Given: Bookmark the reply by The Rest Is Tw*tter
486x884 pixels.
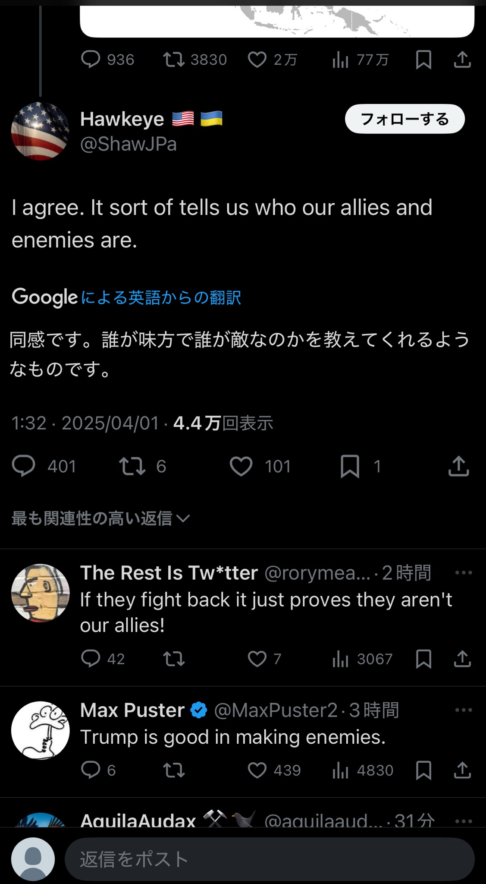Looking at the screenshot, I should point(423,659).
